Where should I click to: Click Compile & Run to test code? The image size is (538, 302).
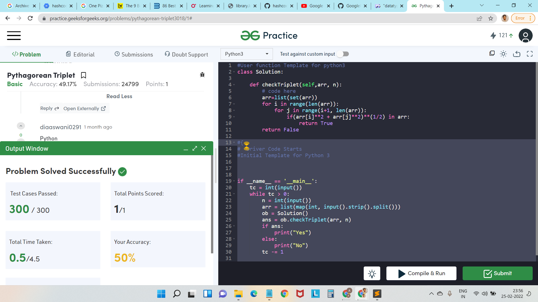pos(421,273)
